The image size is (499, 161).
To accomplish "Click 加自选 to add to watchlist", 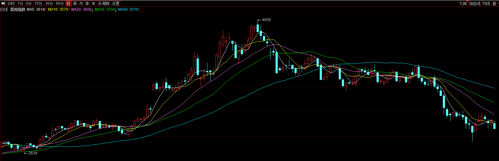I will 475,3.
